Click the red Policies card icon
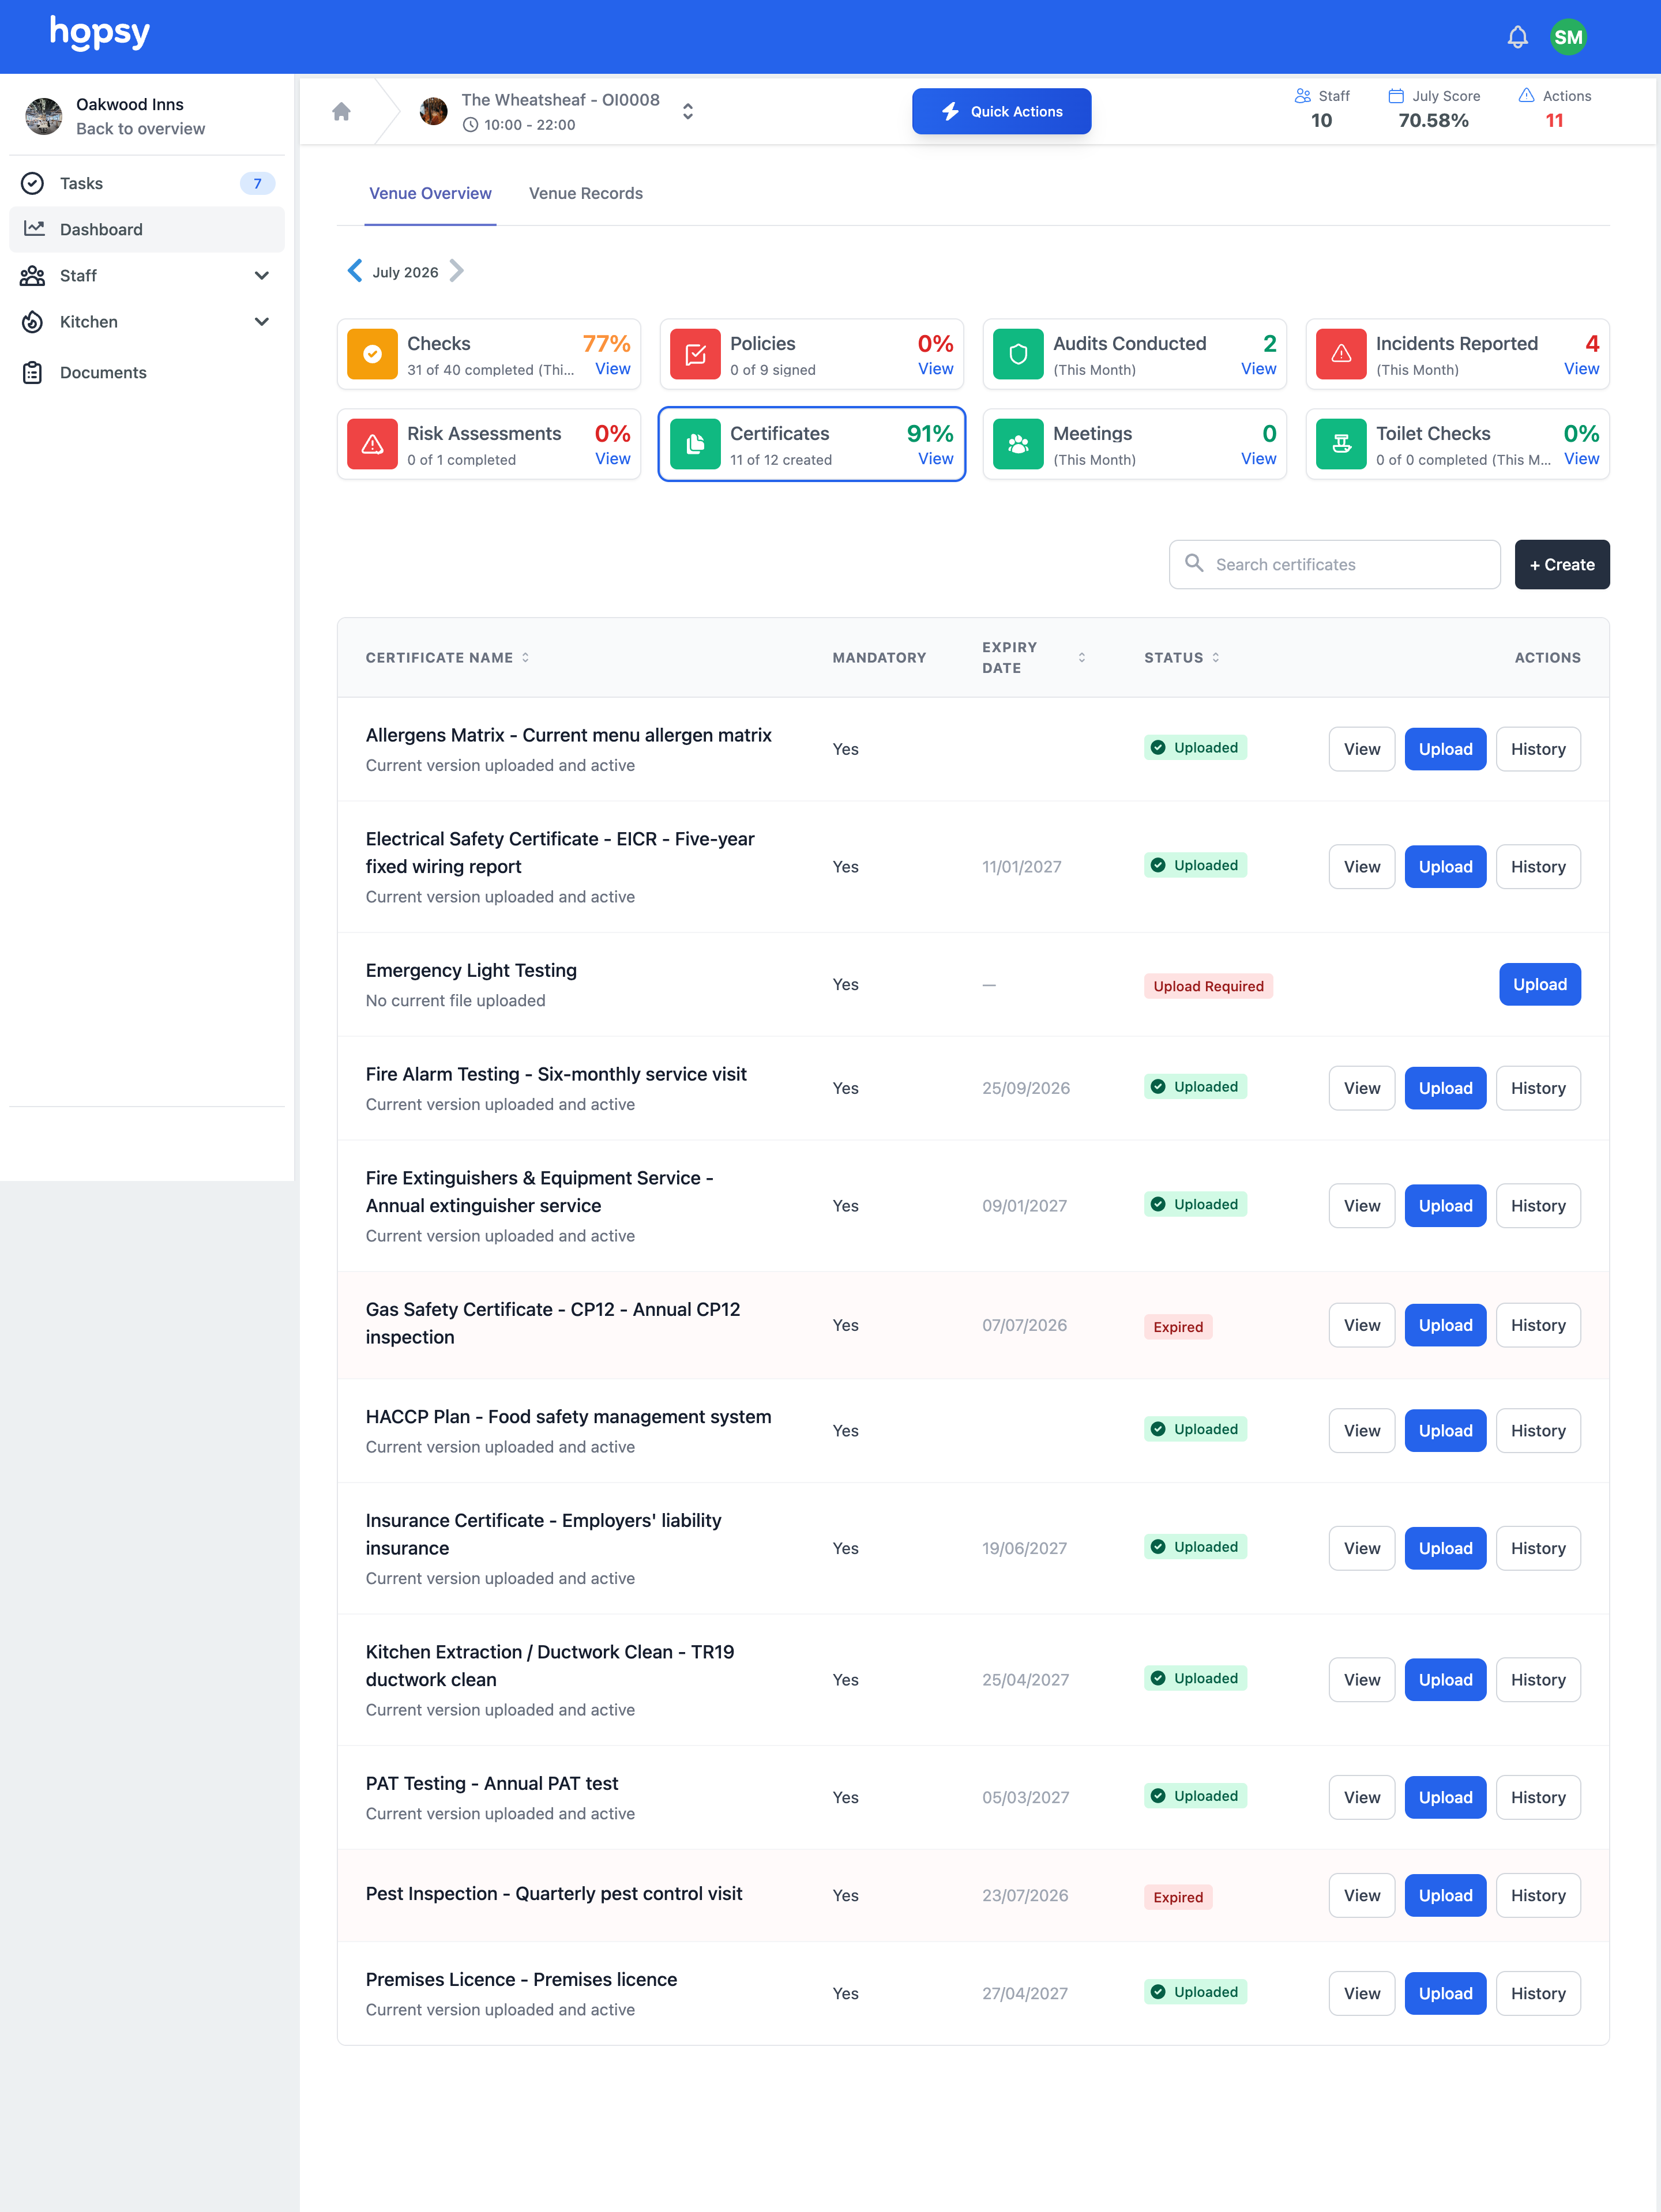 click(695, 354)
